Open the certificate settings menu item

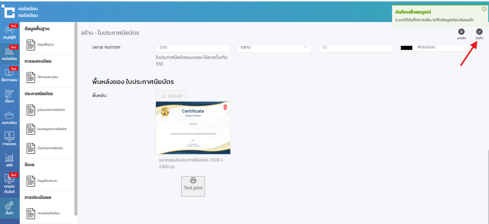click(x=47, y=148)
